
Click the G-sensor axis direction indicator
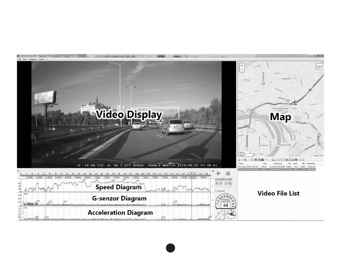tap(220, 214)
